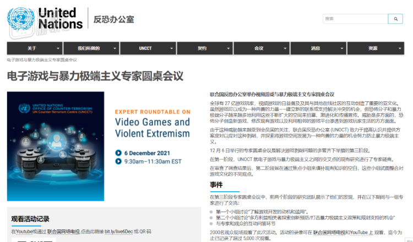
Task: Click the play icon beside 6 December 2021
Action: point(118,153)
